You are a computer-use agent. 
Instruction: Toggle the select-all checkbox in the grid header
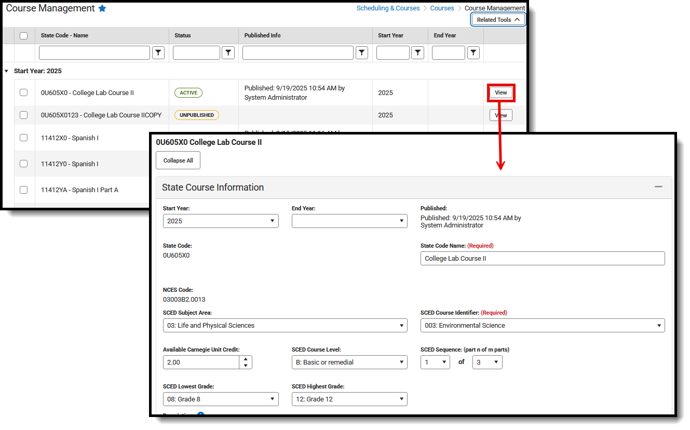tap(24, 35)
